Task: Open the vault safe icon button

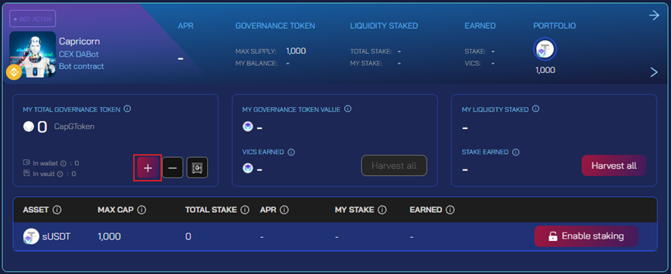Action: tap(197, 168)
